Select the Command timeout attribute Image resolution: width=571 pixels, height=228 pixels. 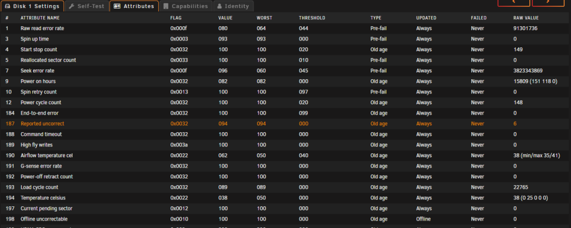coord(41,134)
